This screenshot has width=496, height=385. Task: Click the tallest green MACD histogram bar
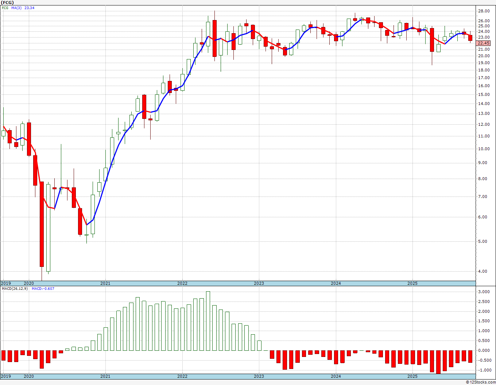point(208,321)
